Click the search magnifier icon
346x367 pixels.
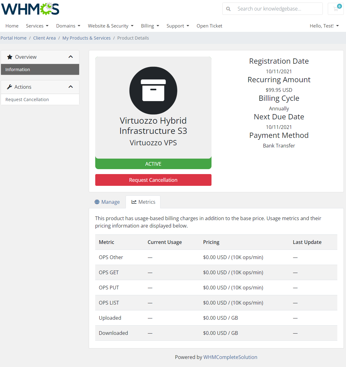pyautogui.click(x=228, y=9)
